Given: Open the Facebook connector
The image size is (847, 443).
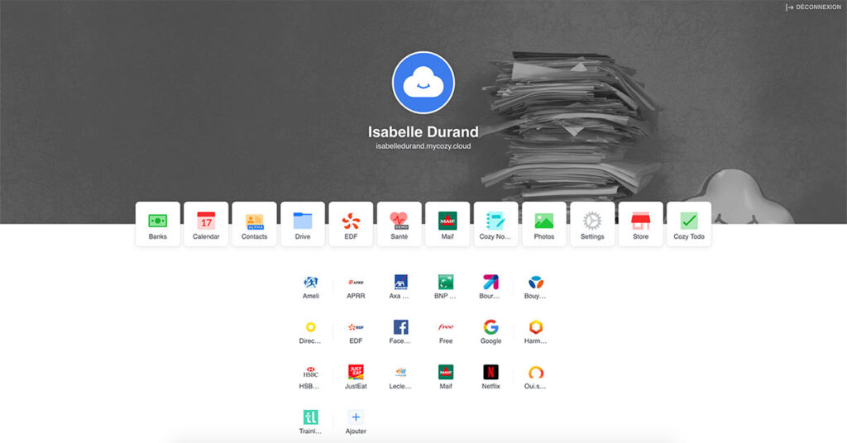Looking at the screenshot, I should tap(400, 331).
